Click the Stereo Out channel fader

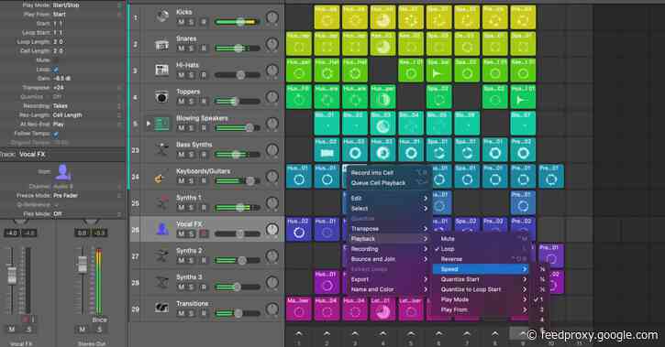tap(83, 265)
